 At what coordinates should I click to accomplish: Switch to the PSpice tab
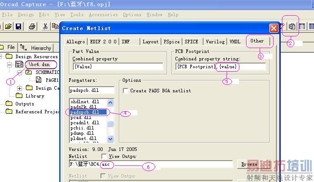tap(171, 42)
